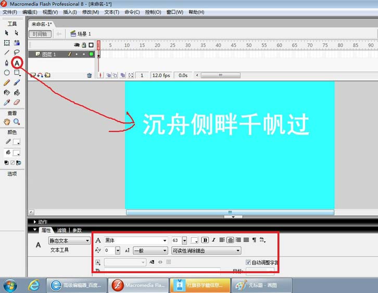Toggle show/hide all layers eye icon
The image size is (378, 293).
(x=77, y=45)
